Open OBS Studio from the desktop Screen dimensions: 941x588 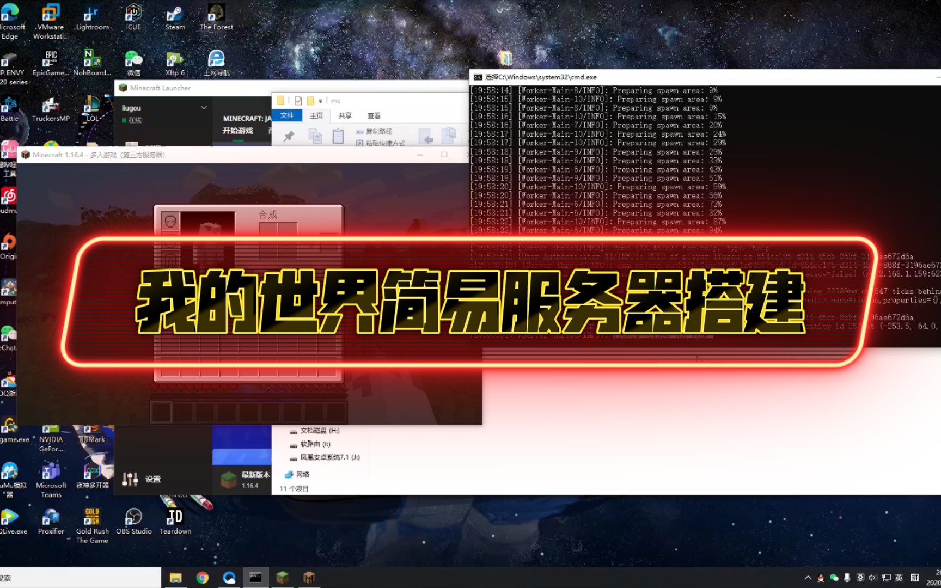pos(133,522)
